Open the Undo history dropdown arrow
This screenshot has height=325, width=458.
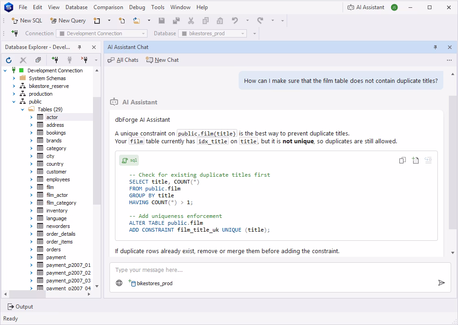click(247, 21)
